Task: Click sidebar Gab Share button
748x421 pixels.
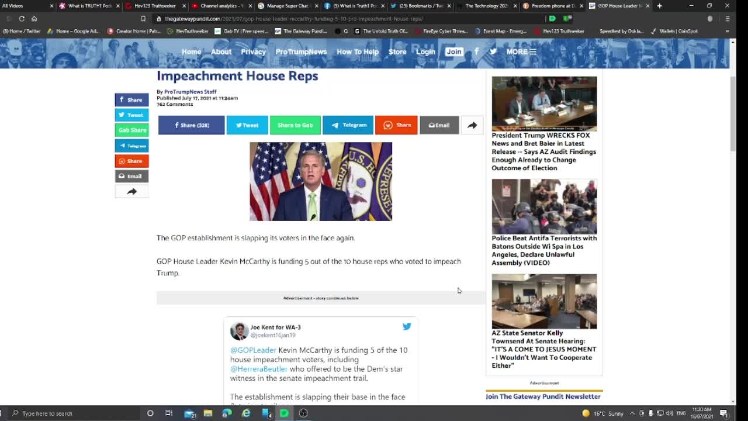Action: pyautogui.click(x=131, y=130)
